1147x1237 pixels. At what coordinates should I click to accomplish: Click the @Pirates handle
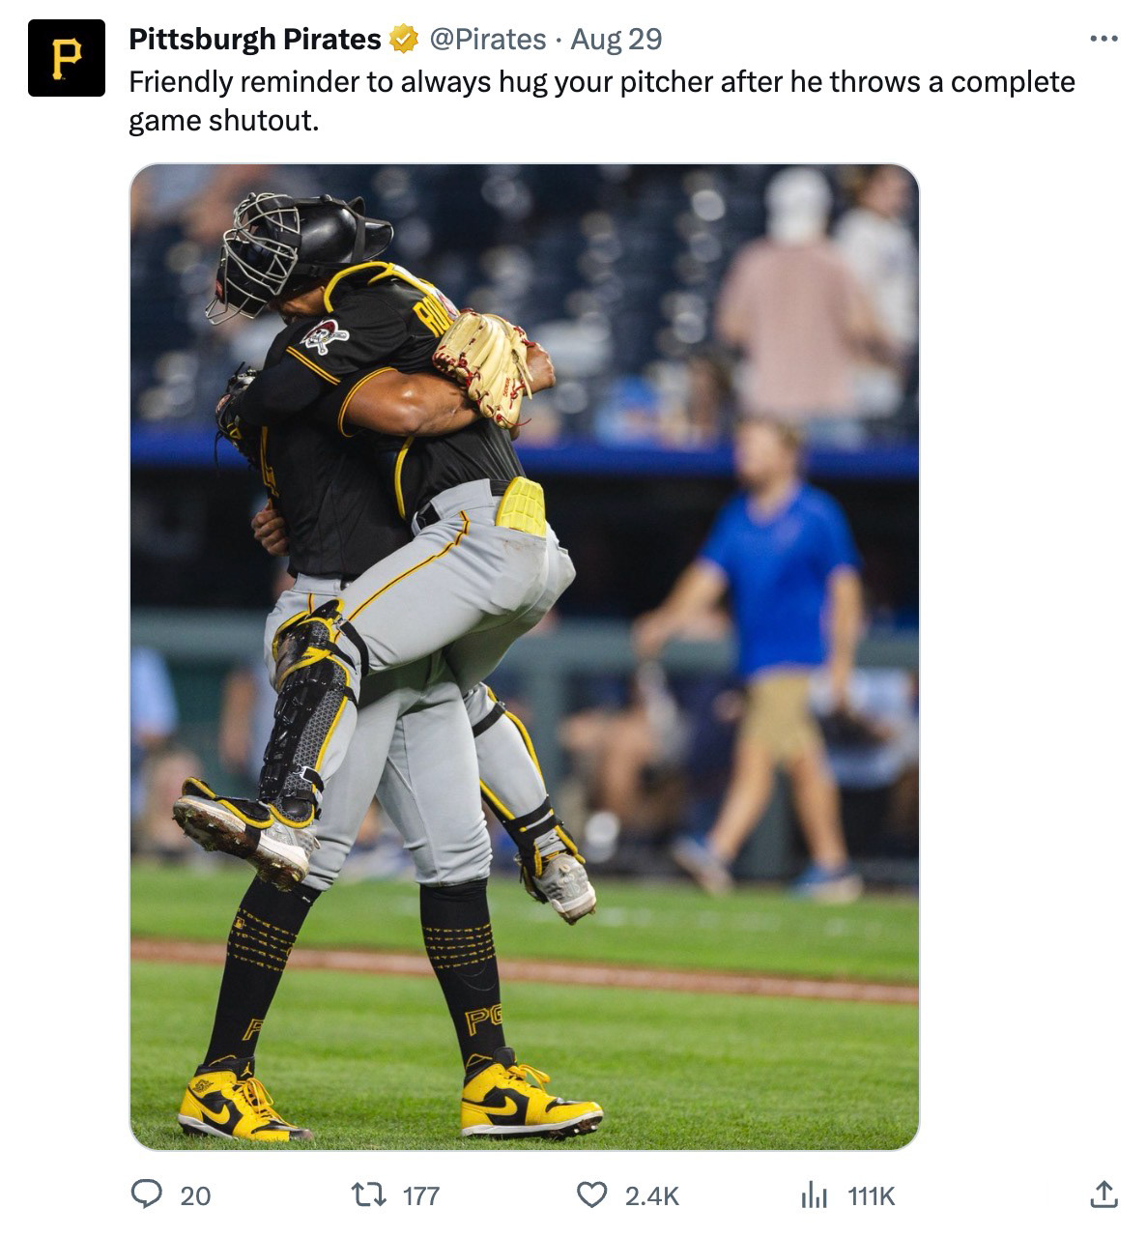tap(487, 40)
